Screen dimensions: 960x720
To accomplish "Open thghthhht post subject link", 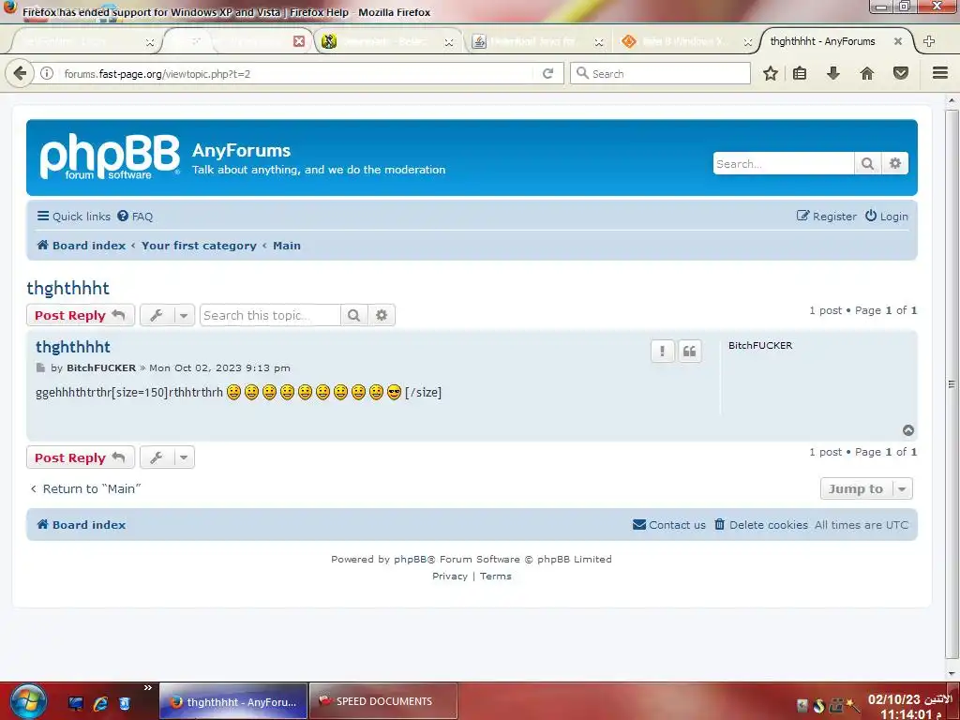I will 73,347.
